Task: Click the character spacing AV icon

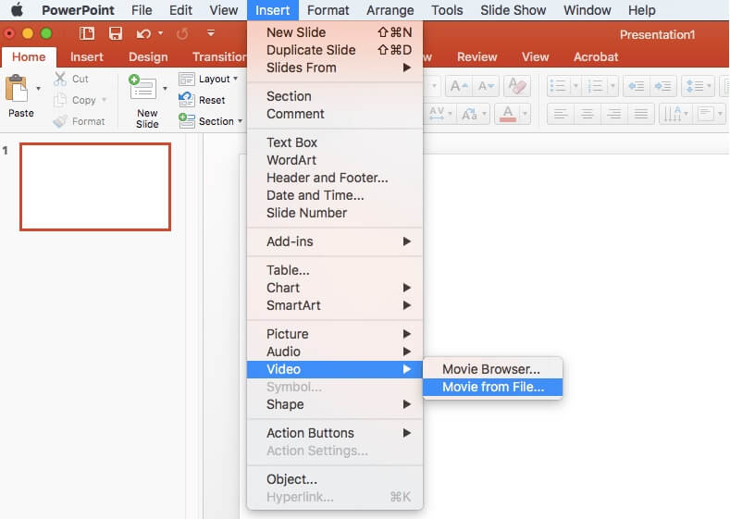Action: pos(437,113)
